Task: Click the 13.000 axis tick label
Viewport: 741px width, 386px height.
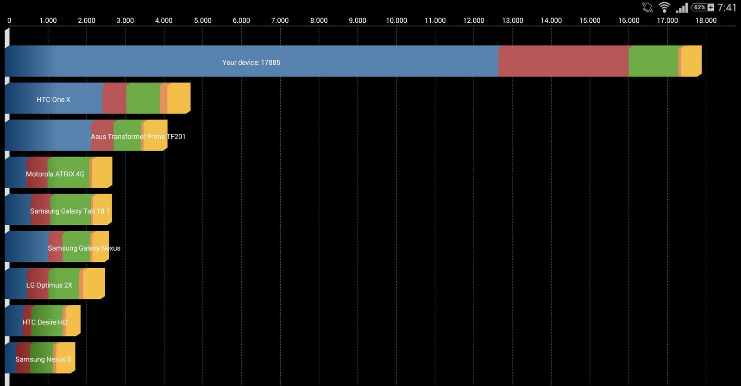Action: [x=513, y=20]
